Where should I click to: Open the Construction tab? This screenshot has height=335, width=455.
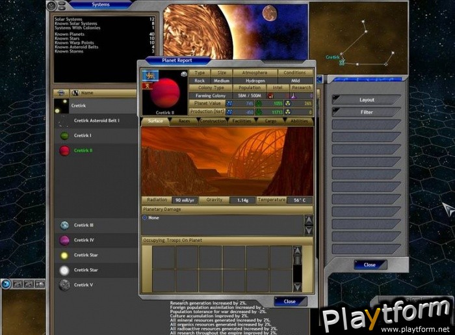[x=213, y=121]
